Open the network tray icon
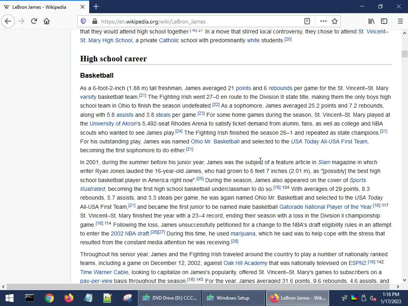The height and width of the screenshot is (306, 408). pos(345,298)
